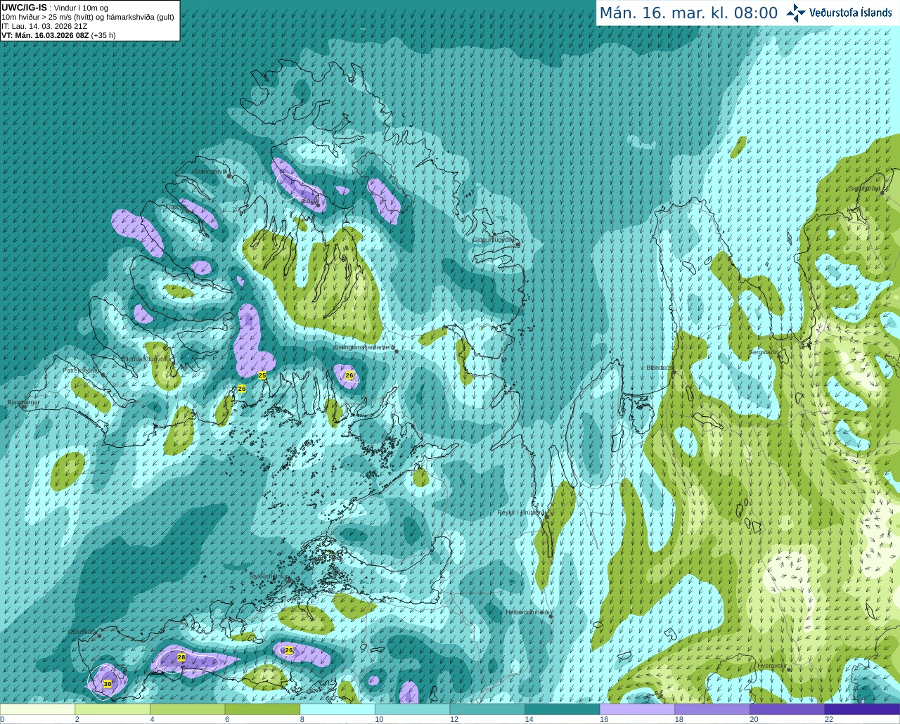The width and height of the screenshot is (900, 724).
Task: Click the Blönduós station label
Action: pyautogui.click(x=660, y=368)
